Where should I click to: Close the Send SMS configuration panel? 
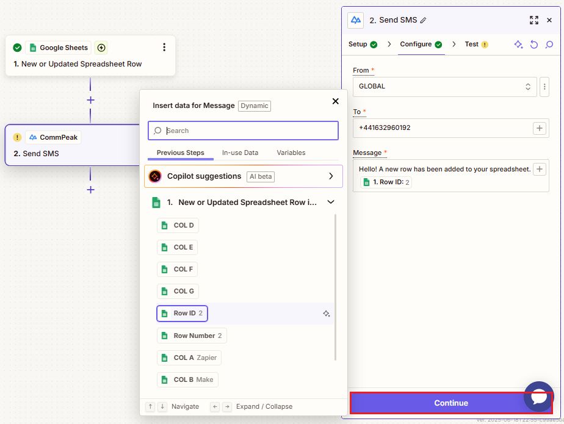click(x=549, y=20)
